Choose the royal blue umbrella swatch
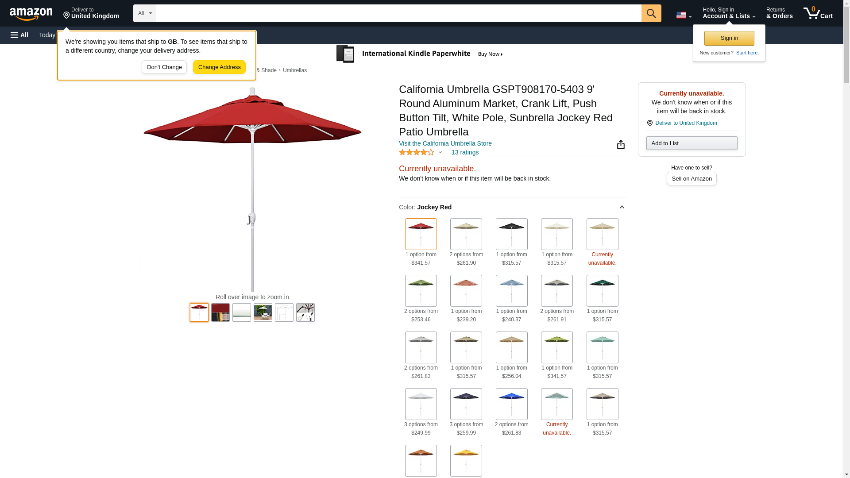The height and width of the screenshot is (478, 850). (x=511, y=404)
